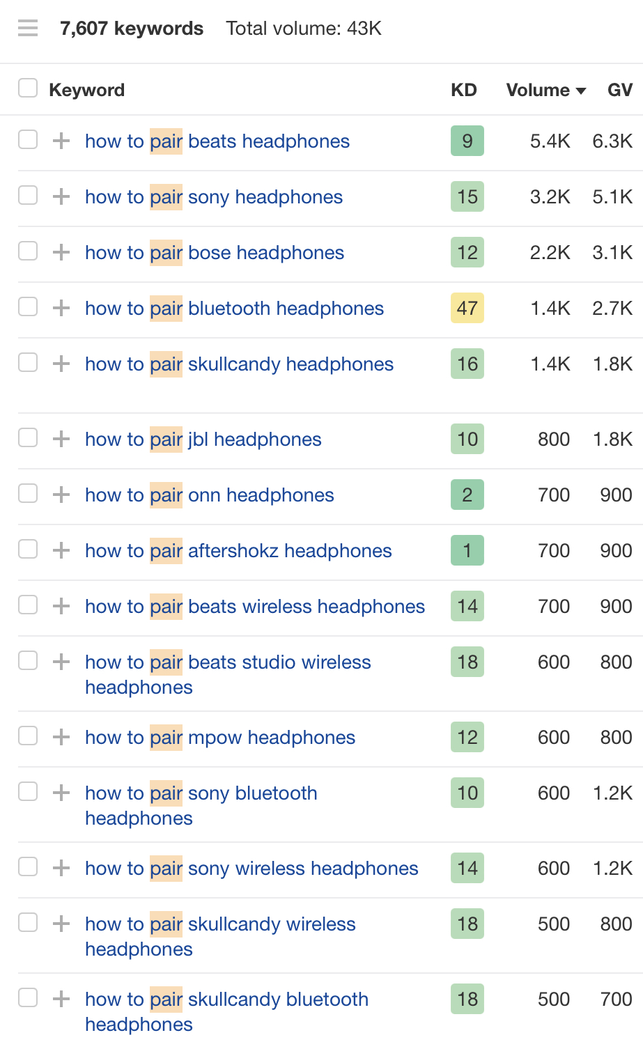The height and width of the screenshot is (1042, 643).
Task: Check the row for 'how to pair sony wireless headphones'
Action: click(x=28, y=868)
